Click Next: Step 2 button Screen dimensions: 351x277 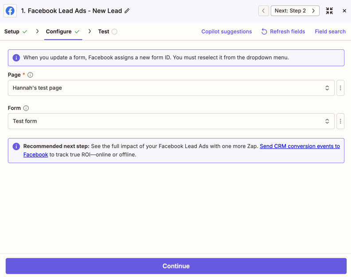coord(295,11)
